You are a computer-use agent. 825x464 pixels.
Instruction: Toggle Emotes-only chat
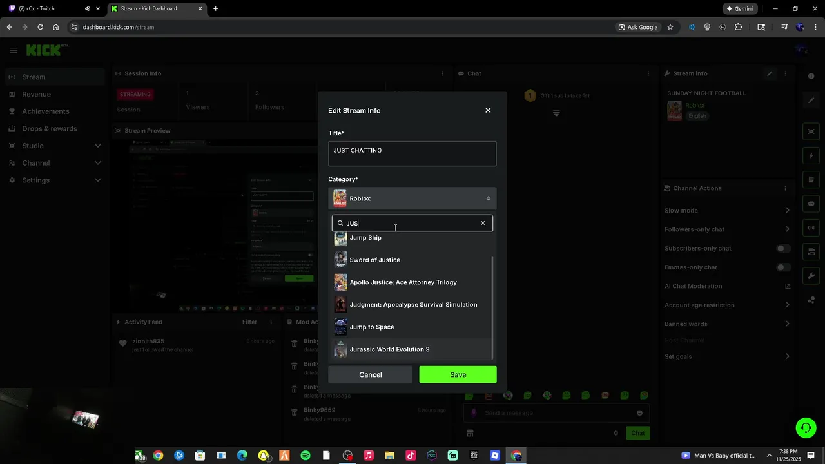click(783, 267)
